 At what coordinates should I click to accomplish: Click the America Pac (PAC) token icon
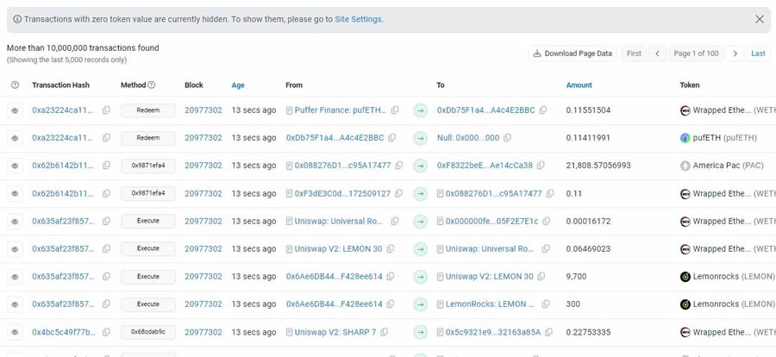click(x=685, y=166)
